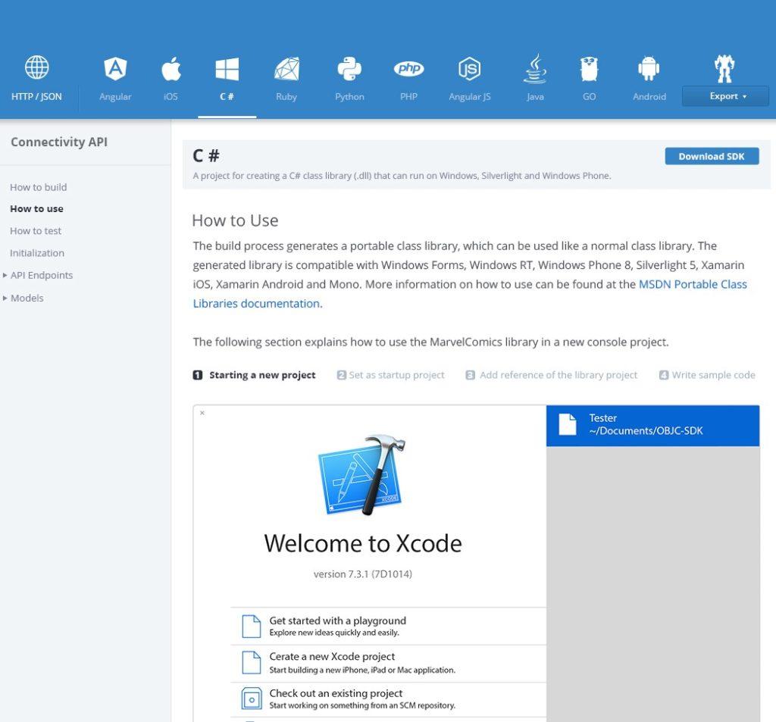Select the Python logo icon
This screenshot has height=722, width=776.
(x=349, y=68)
